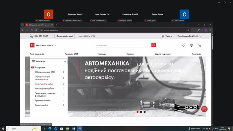Image resolution: width=233 pixels, height=131 pixels.
Task: Click the Автомеханіка logo
Action: [x=43, y=45]
